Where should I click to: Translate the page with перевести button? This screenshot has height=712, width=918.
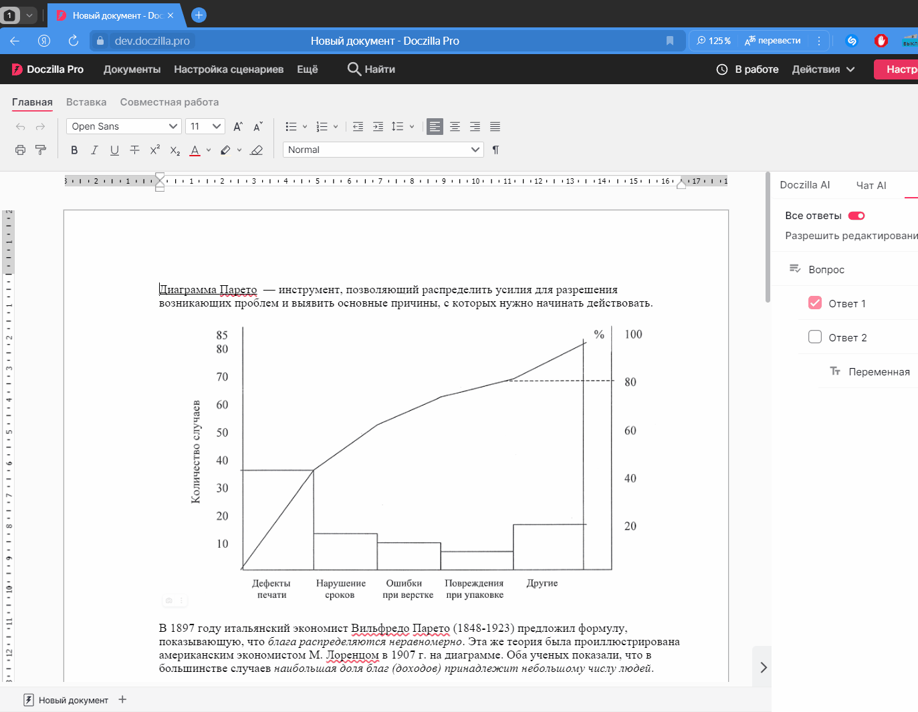(x=772, y=41)
